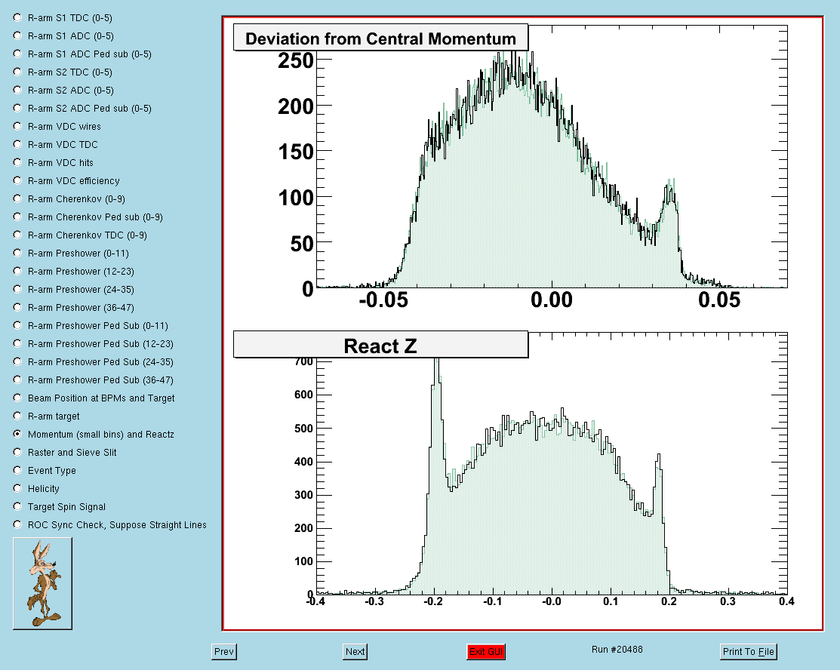
Task: Click the Deviation from Central Momentum title
Action: (x=381, y=38)
